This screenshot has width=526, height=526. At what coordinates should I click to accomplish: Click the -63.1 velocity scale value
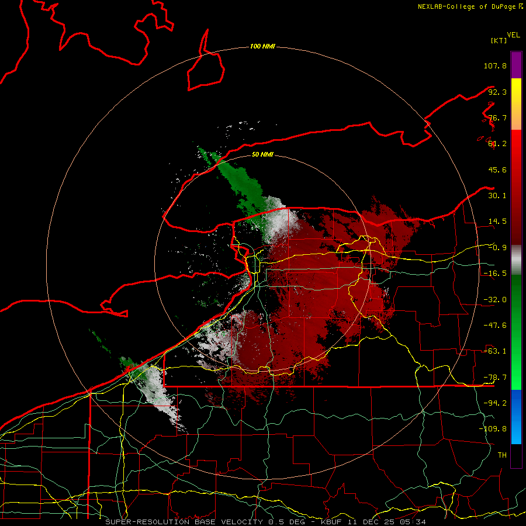point(495,351)
